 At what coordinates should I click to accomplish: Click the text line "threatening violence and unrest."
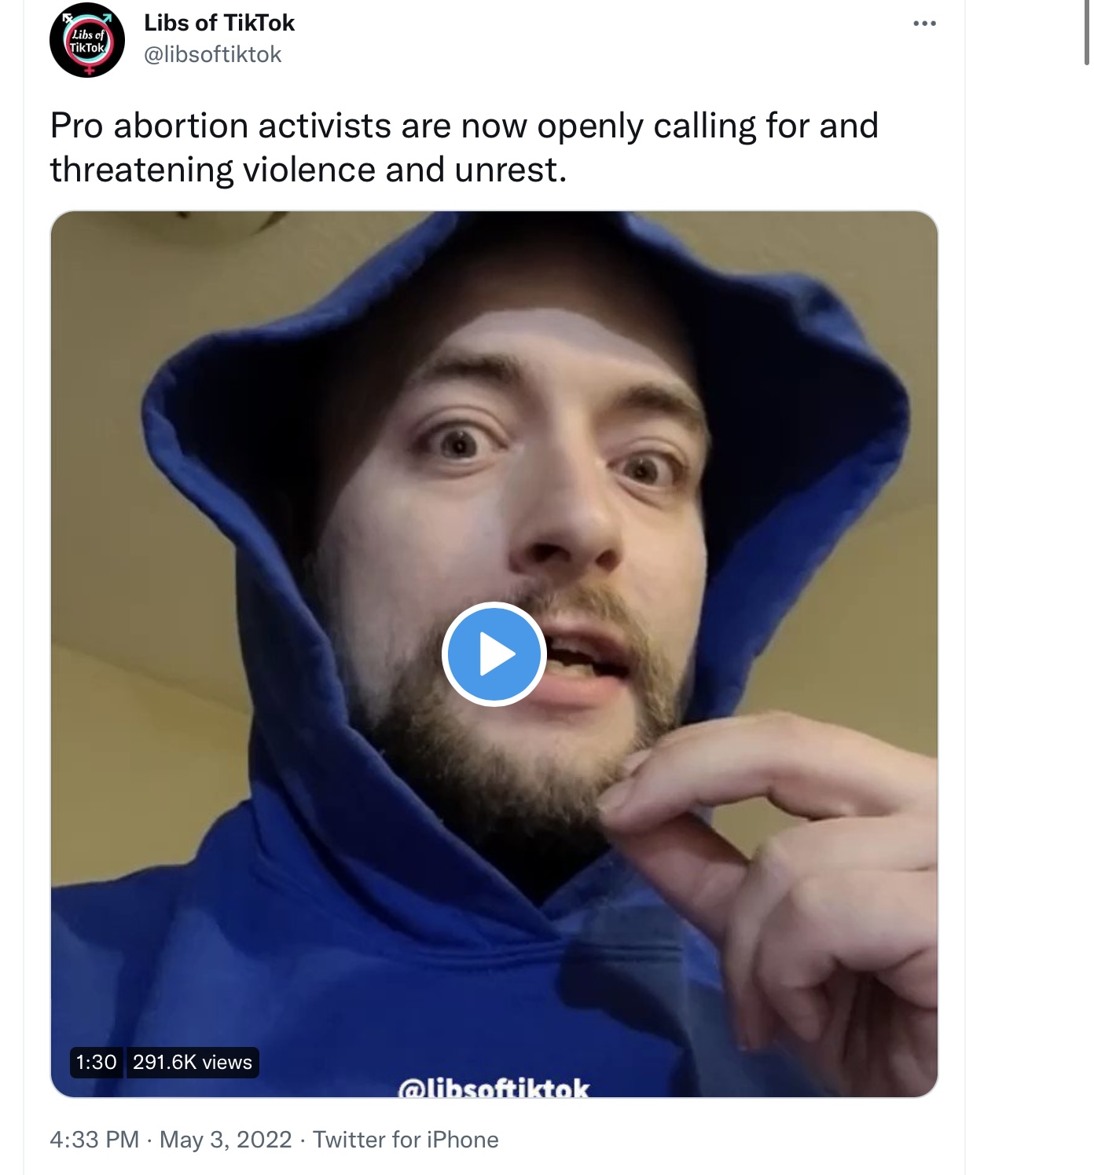click(308, 170)
